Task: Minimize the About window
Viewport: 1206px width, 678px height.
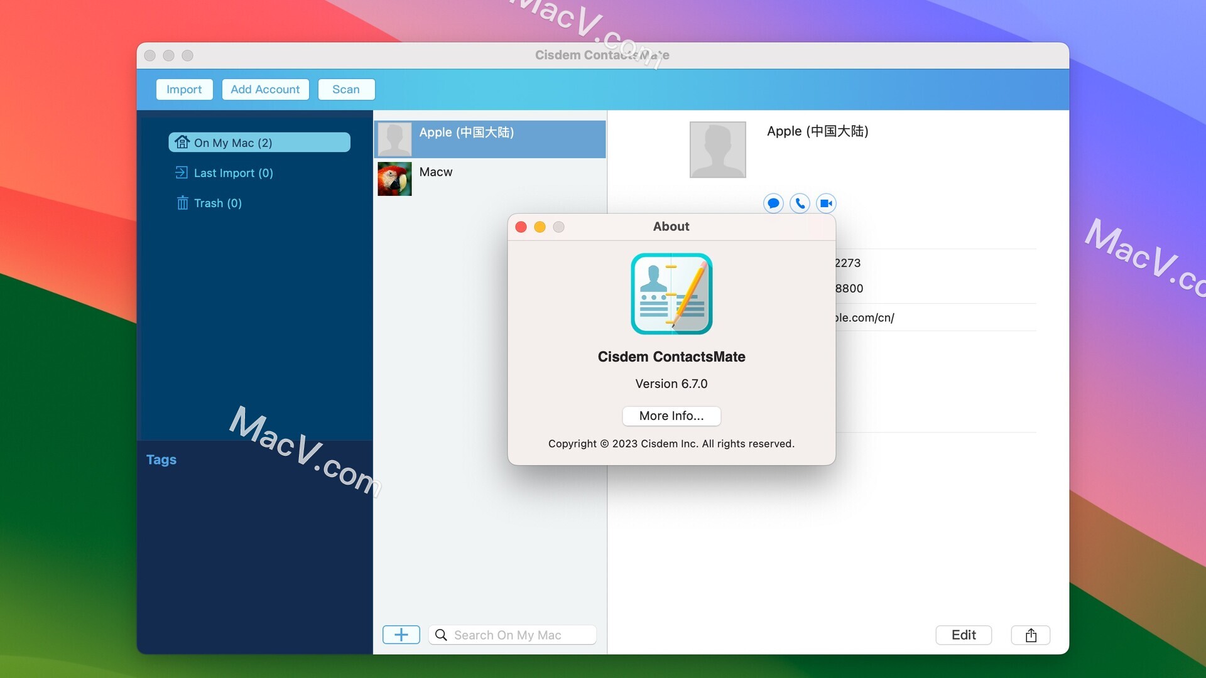Action: (540, 227)
